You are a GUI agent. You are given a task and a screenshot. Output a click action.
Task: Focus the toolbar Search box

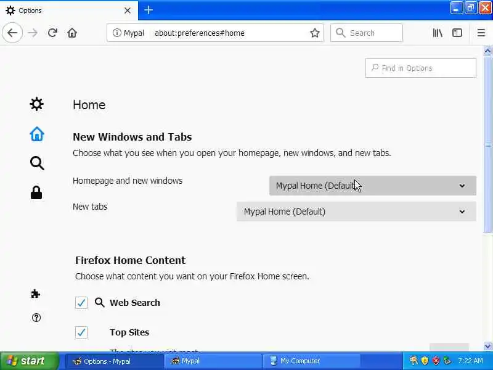coord(367,33)
